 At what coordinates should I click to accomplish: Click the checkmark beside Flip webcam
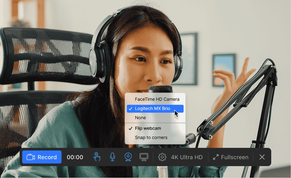pos(131,128)
